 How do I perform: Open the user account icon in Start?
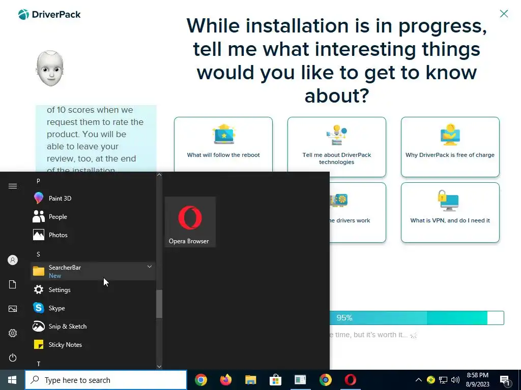(x=13, y=260)
